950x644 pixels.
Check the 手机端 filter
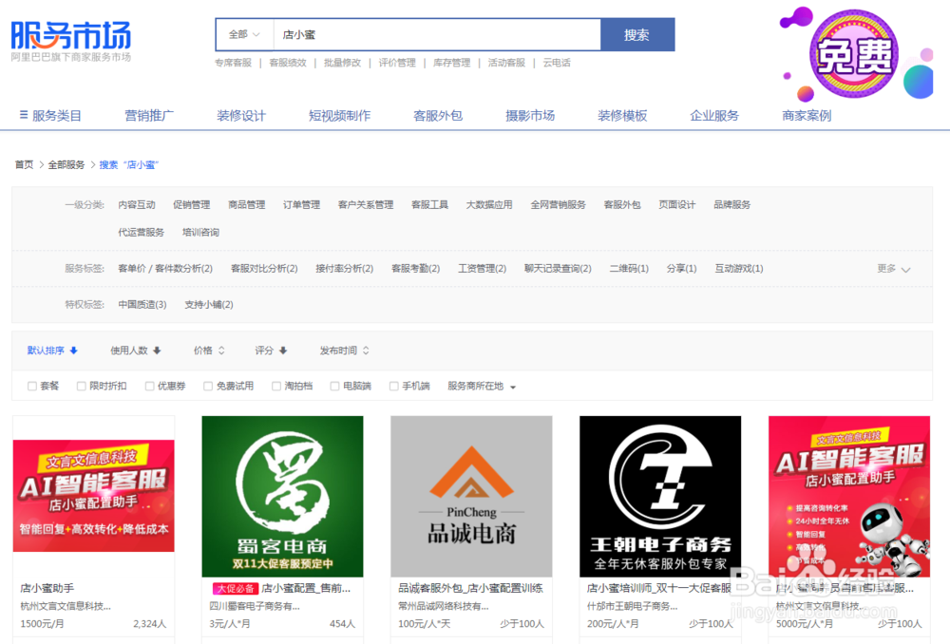(x=394, y=386)
